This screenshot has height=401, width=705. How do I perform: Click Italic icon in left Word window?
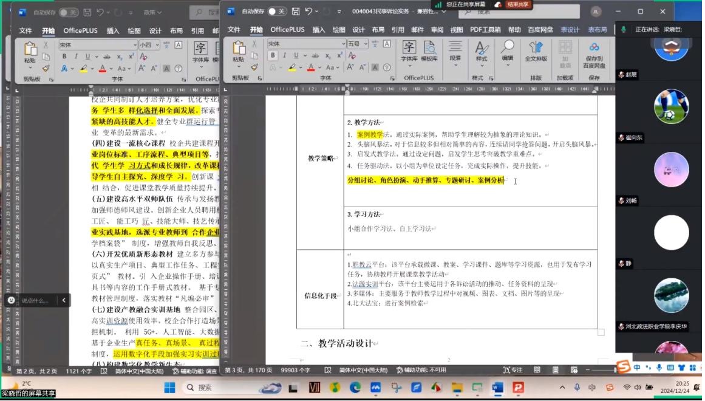point(76,57)
